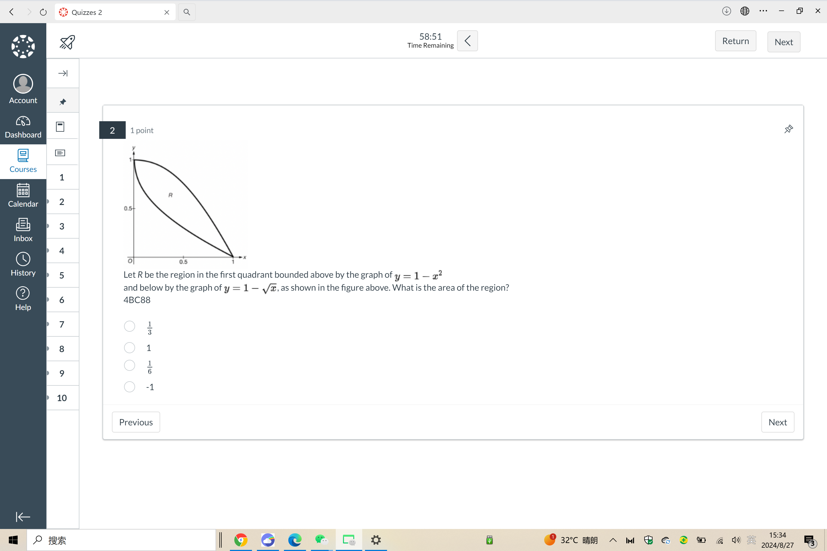Select radio button for answer 1/3

coord(129,326)
